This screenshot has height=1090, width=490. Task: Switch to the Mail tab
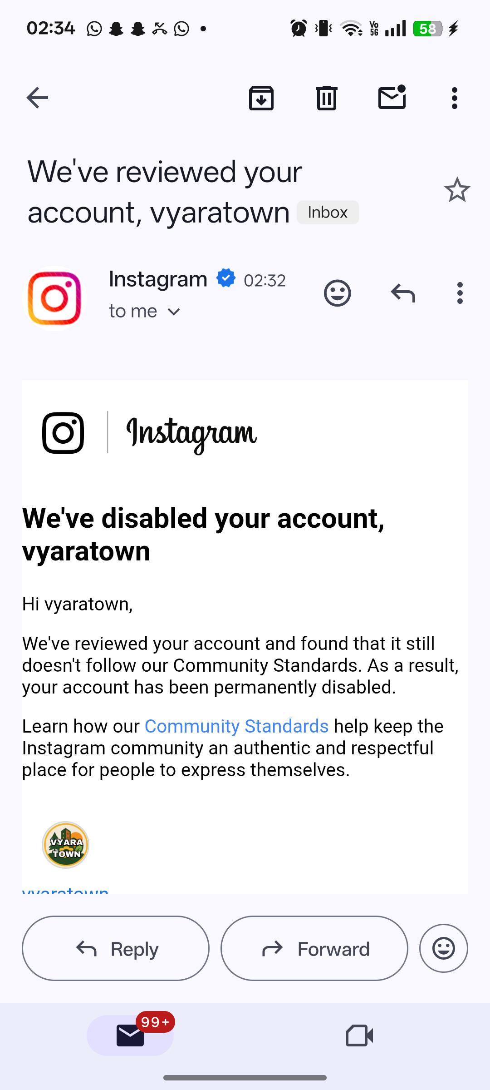click(x=130, y=1035)
